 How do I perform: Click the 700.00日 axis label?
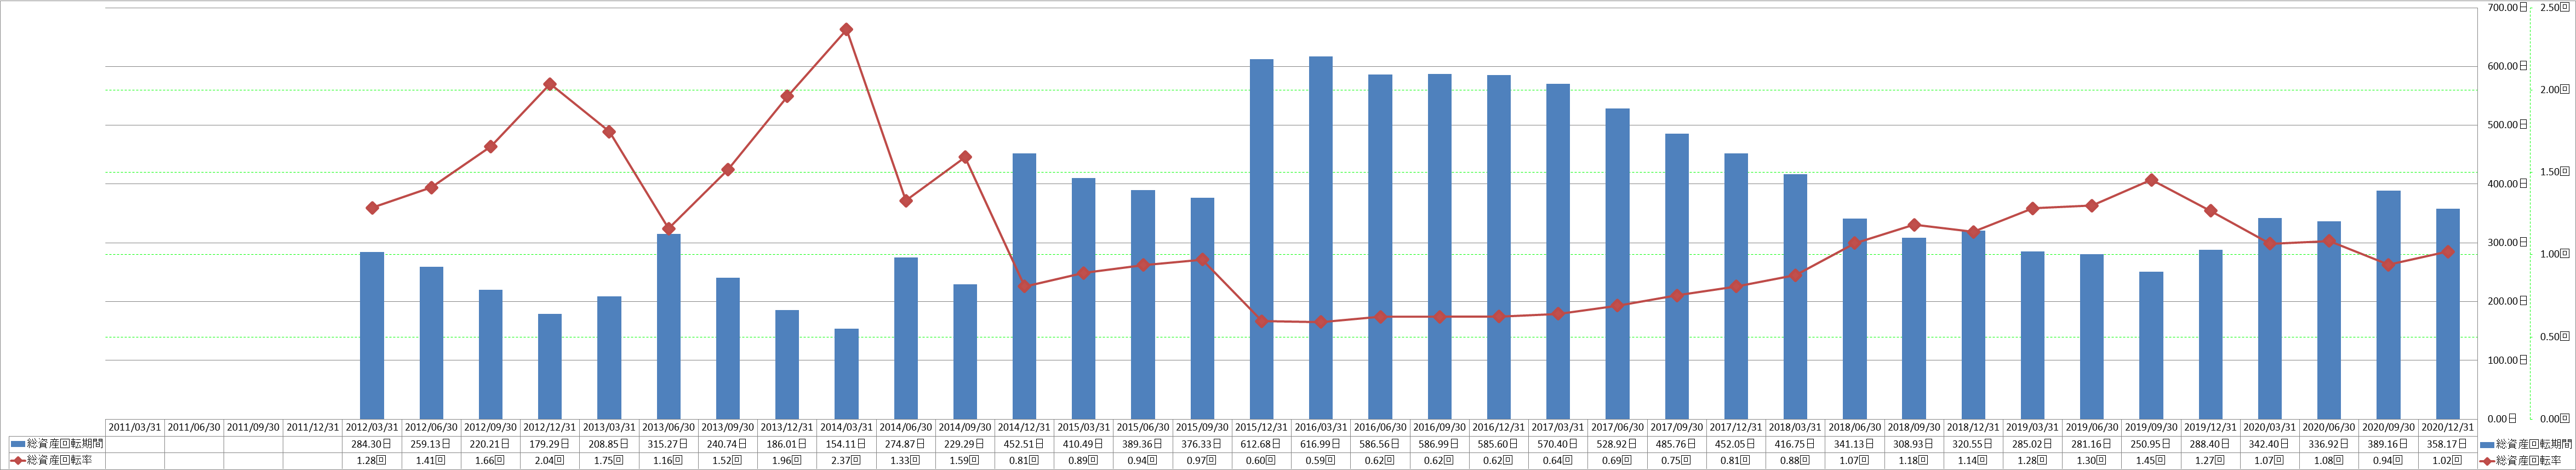click(2507, 7)
